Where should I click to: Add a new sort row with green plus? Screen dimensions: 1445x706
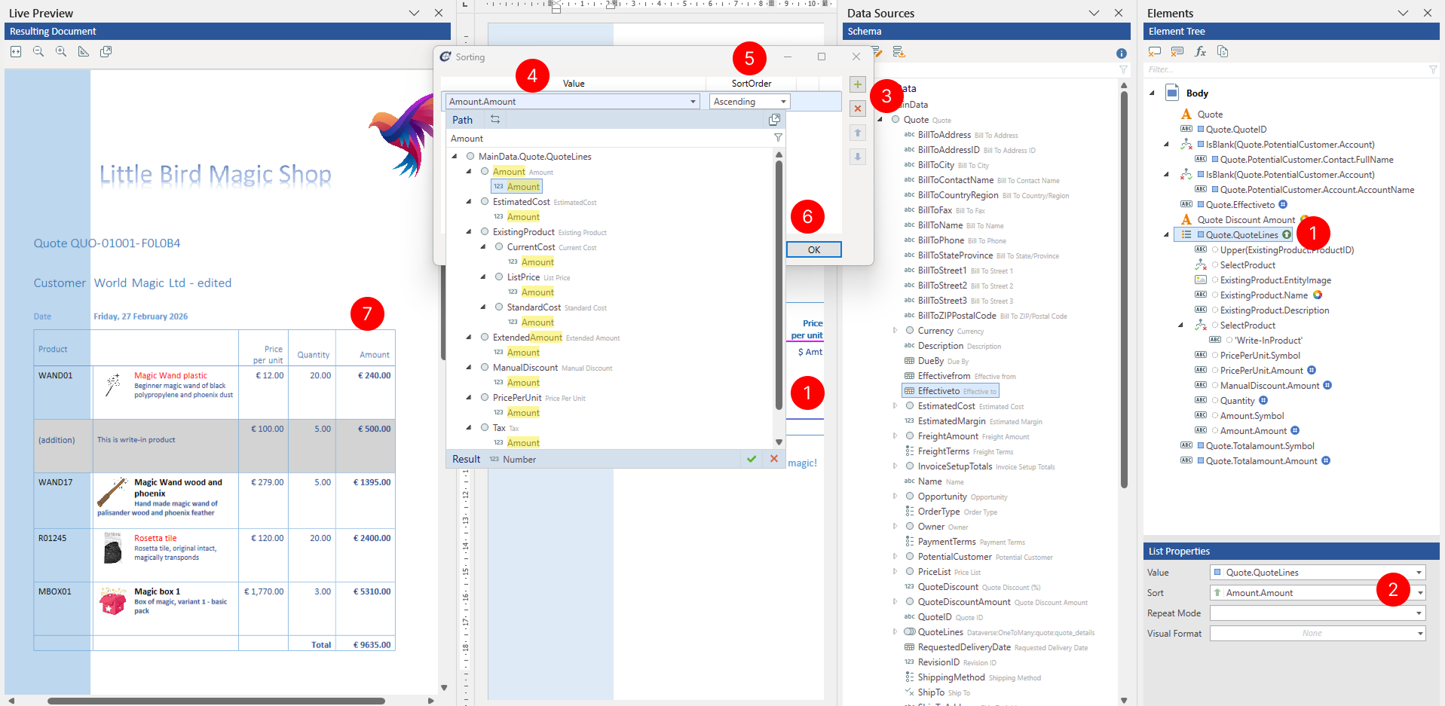[x=858, y=84]
